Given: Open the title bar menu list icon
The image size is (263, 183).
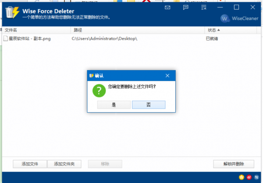Looking at the screenshot, I should point(204,7).
